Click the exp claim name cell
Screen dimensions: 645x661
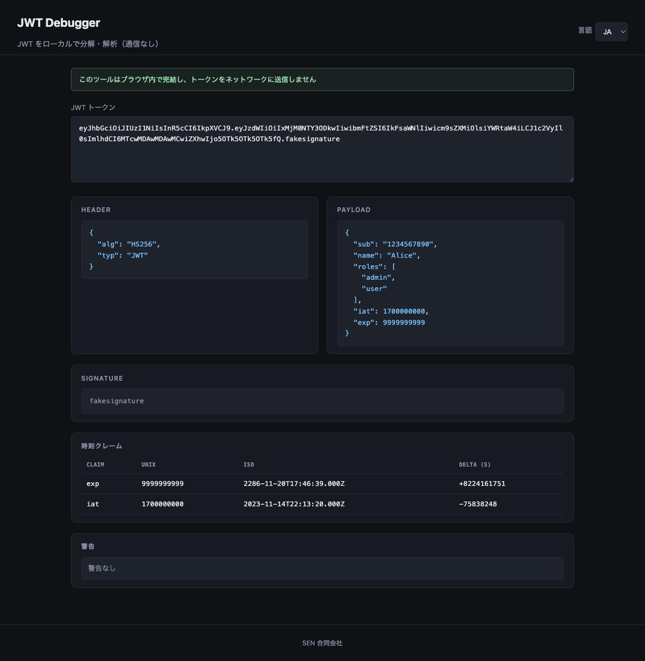[93, 484]
